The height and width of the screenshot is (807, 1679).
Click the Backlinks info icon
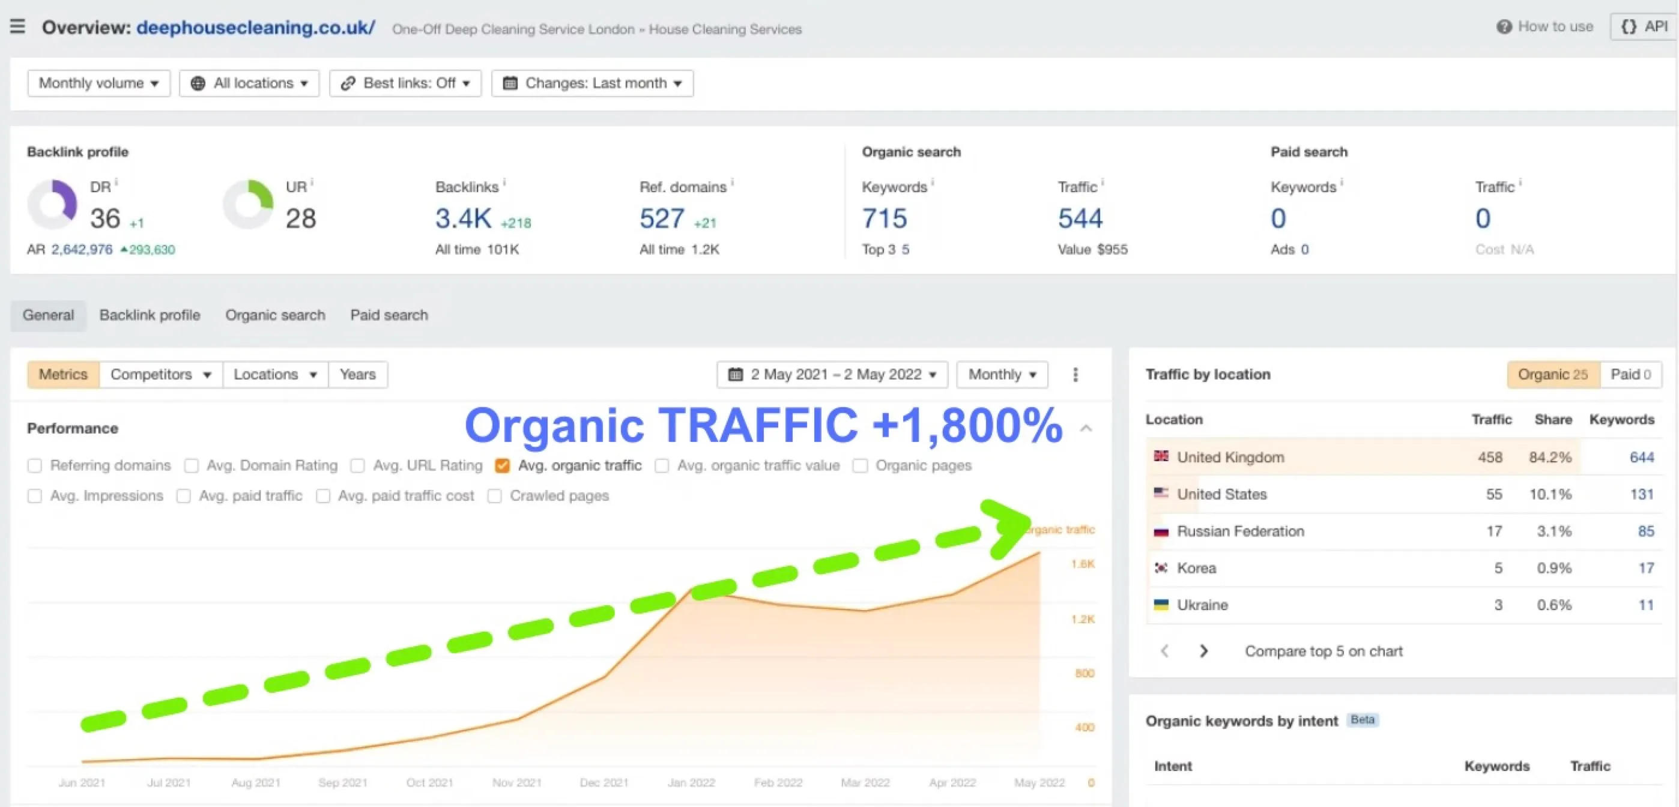pyautogui.click(x=504, y=183)
